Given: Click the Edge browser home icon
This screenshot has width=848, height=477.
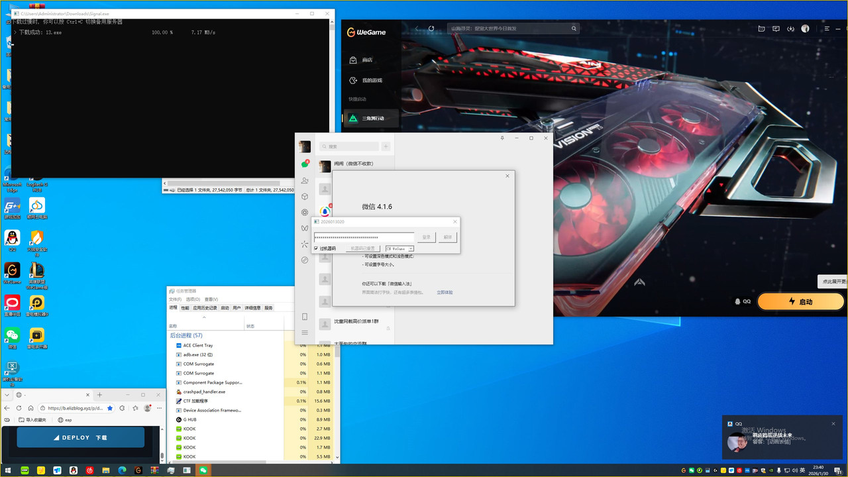Looking at the screenshot, I should (x=30, y=408).
